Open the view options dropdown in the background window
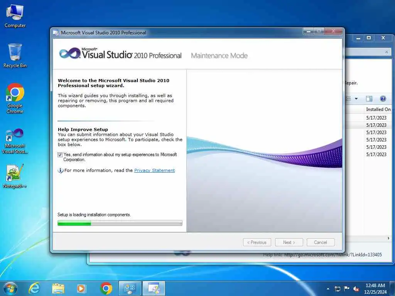The width and height of the screenshot is (395, 296). click(x=356, y=99)
